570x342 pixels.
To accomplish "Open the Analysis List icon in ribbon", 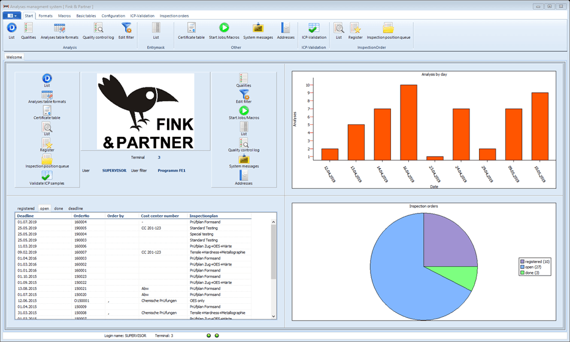I will [11, 31].
